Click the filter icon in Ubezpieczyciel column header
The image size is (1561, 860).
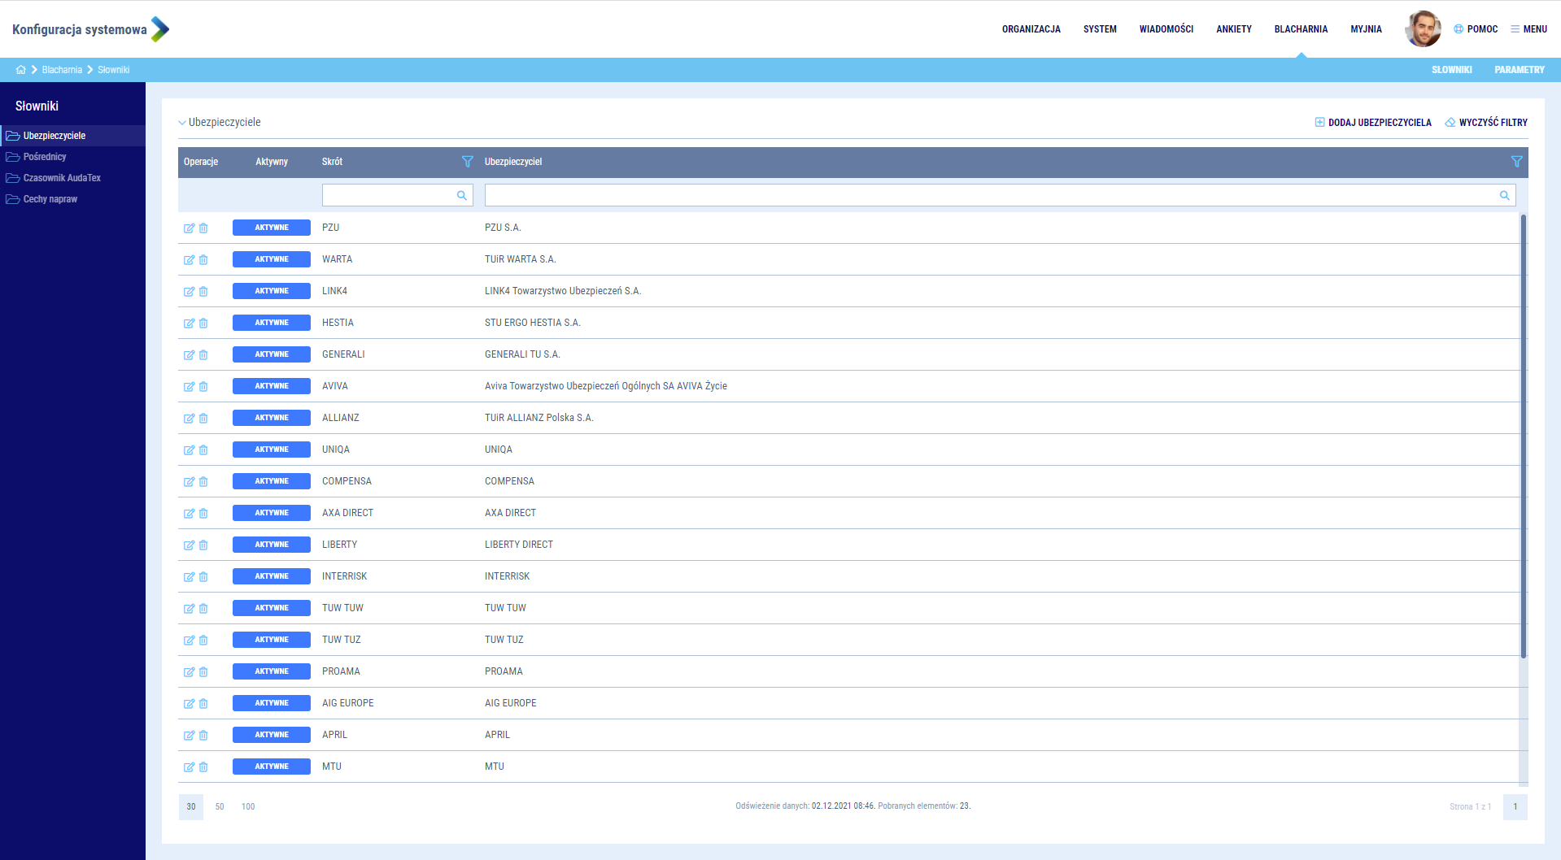[x=1516, y=162]
